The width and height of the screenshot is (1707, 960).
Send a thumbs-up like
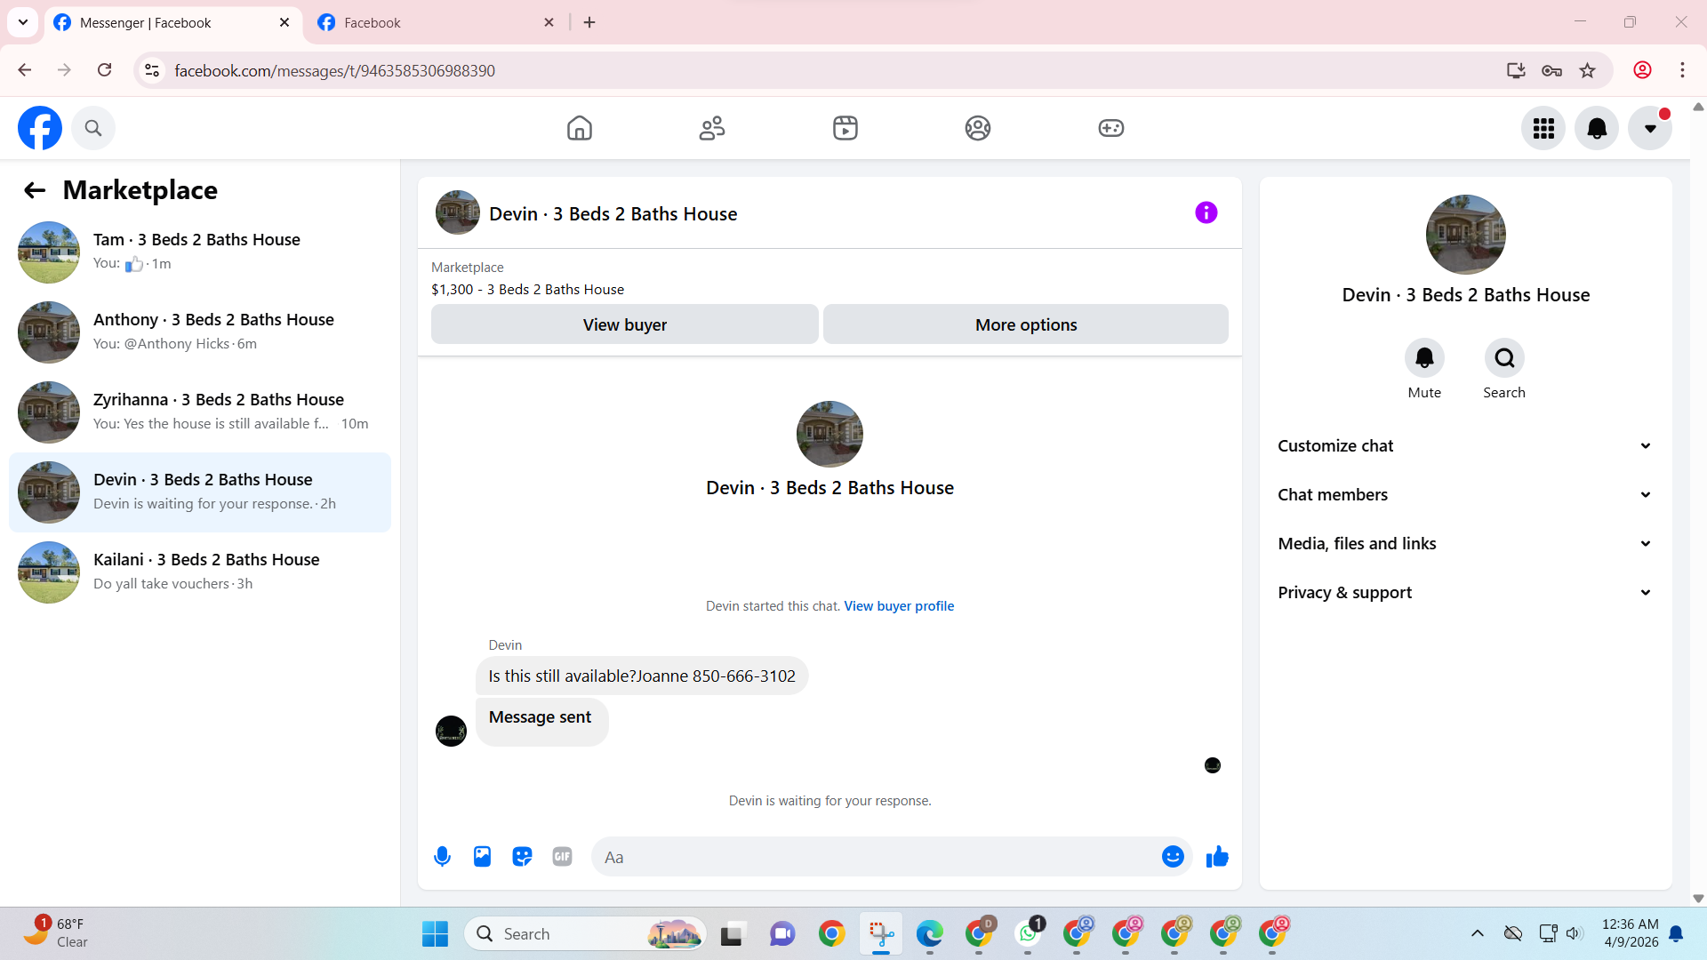[1217, 857]
